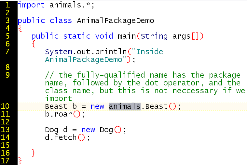Click the 'import' keyword on line 1
Viewport: 247px width, 165px height.
coord(31,5)
